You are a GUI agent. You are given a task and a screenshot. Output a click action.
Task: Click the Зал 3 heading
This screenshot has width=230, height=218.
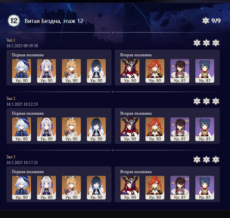[11, 157]
